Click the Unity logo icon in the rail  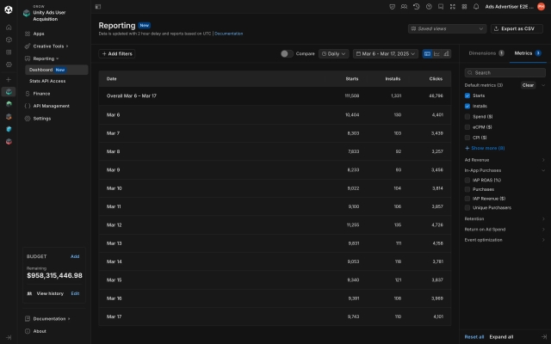click(9, 9)
